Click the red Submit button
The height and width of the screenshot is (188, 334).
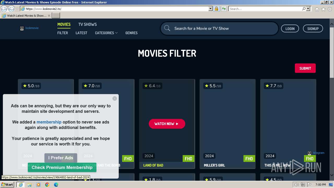(305, 68)
